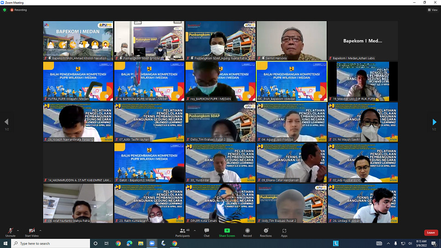Open the Participants panel
441x248 pixels.
point(182,232)
